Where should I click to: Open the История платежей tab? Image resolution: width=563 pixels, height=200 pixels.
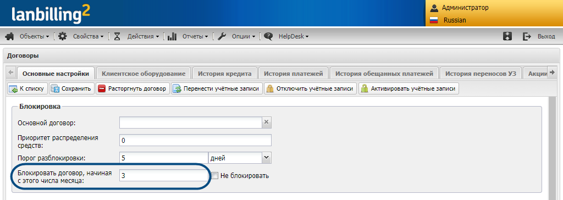[294, 74]
